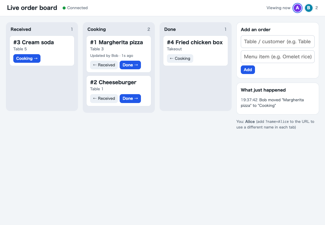
Task: Move Fried chicken box back to Cooking
Action: click(180, 58)
